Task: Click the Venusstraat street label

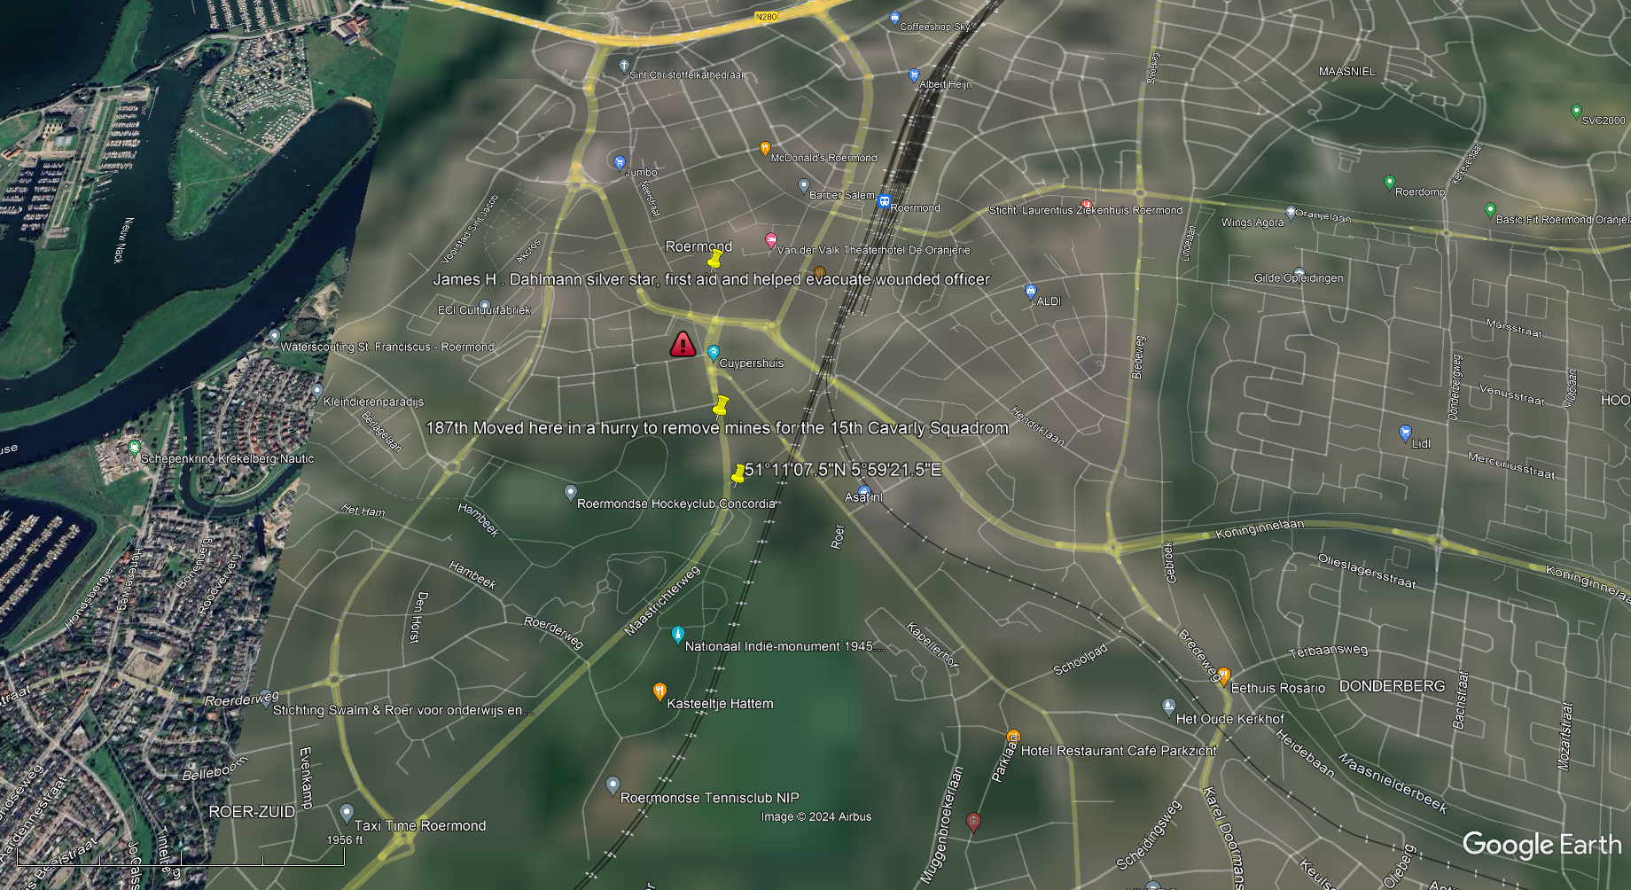Action: pyautogui.click(x=1512, y=395)
